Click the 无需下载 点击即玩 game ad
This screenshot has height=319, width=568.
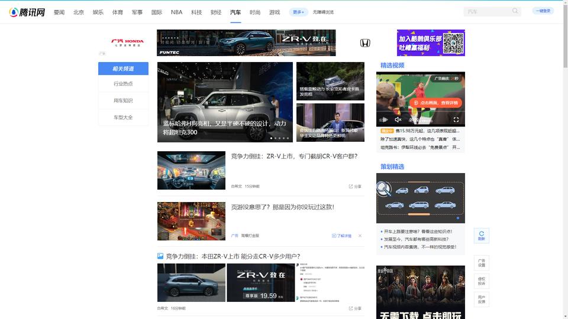point(421,292)
